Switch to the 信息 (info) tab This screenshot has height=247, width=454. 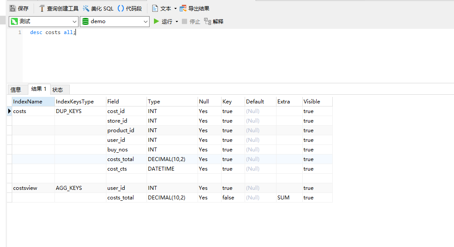tap(16, 89)
